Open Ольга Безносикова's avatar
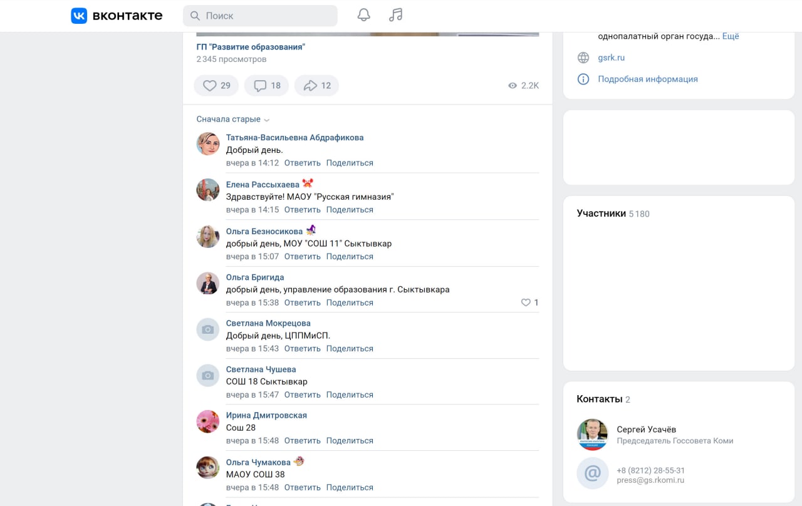This screenshot has width=802, height=506. [208, 237]
